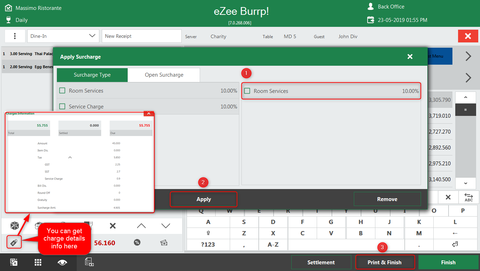The height and width of the screenshot is (271, 480).
Task: Click the 3,140.500 price entry
Action: (x=439, y=179)
